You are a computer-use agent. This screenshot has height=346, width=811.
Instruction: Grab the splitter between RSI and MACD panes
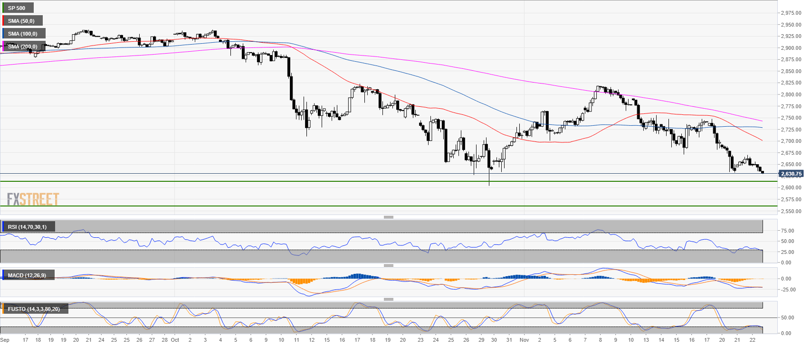tap(389, 265)
